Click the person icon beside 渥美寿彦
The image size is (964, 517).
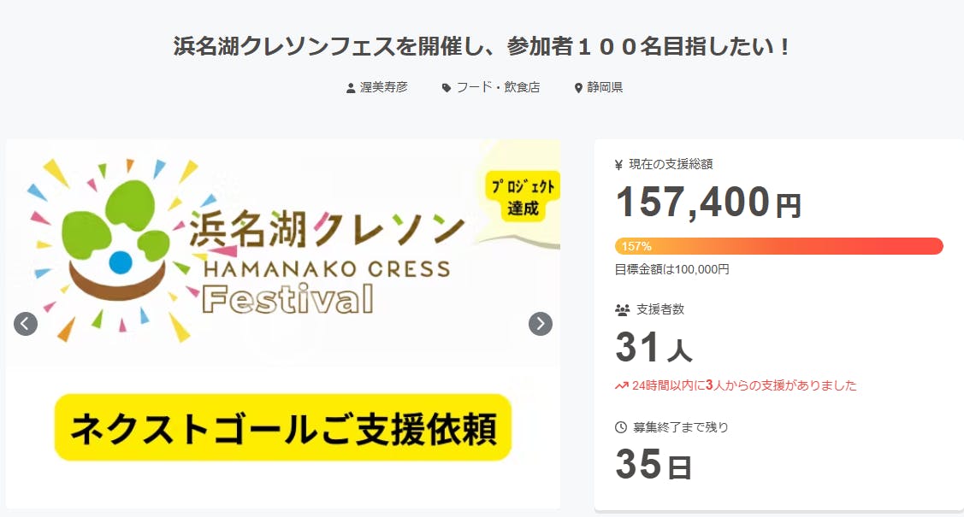tap(351, 88)
